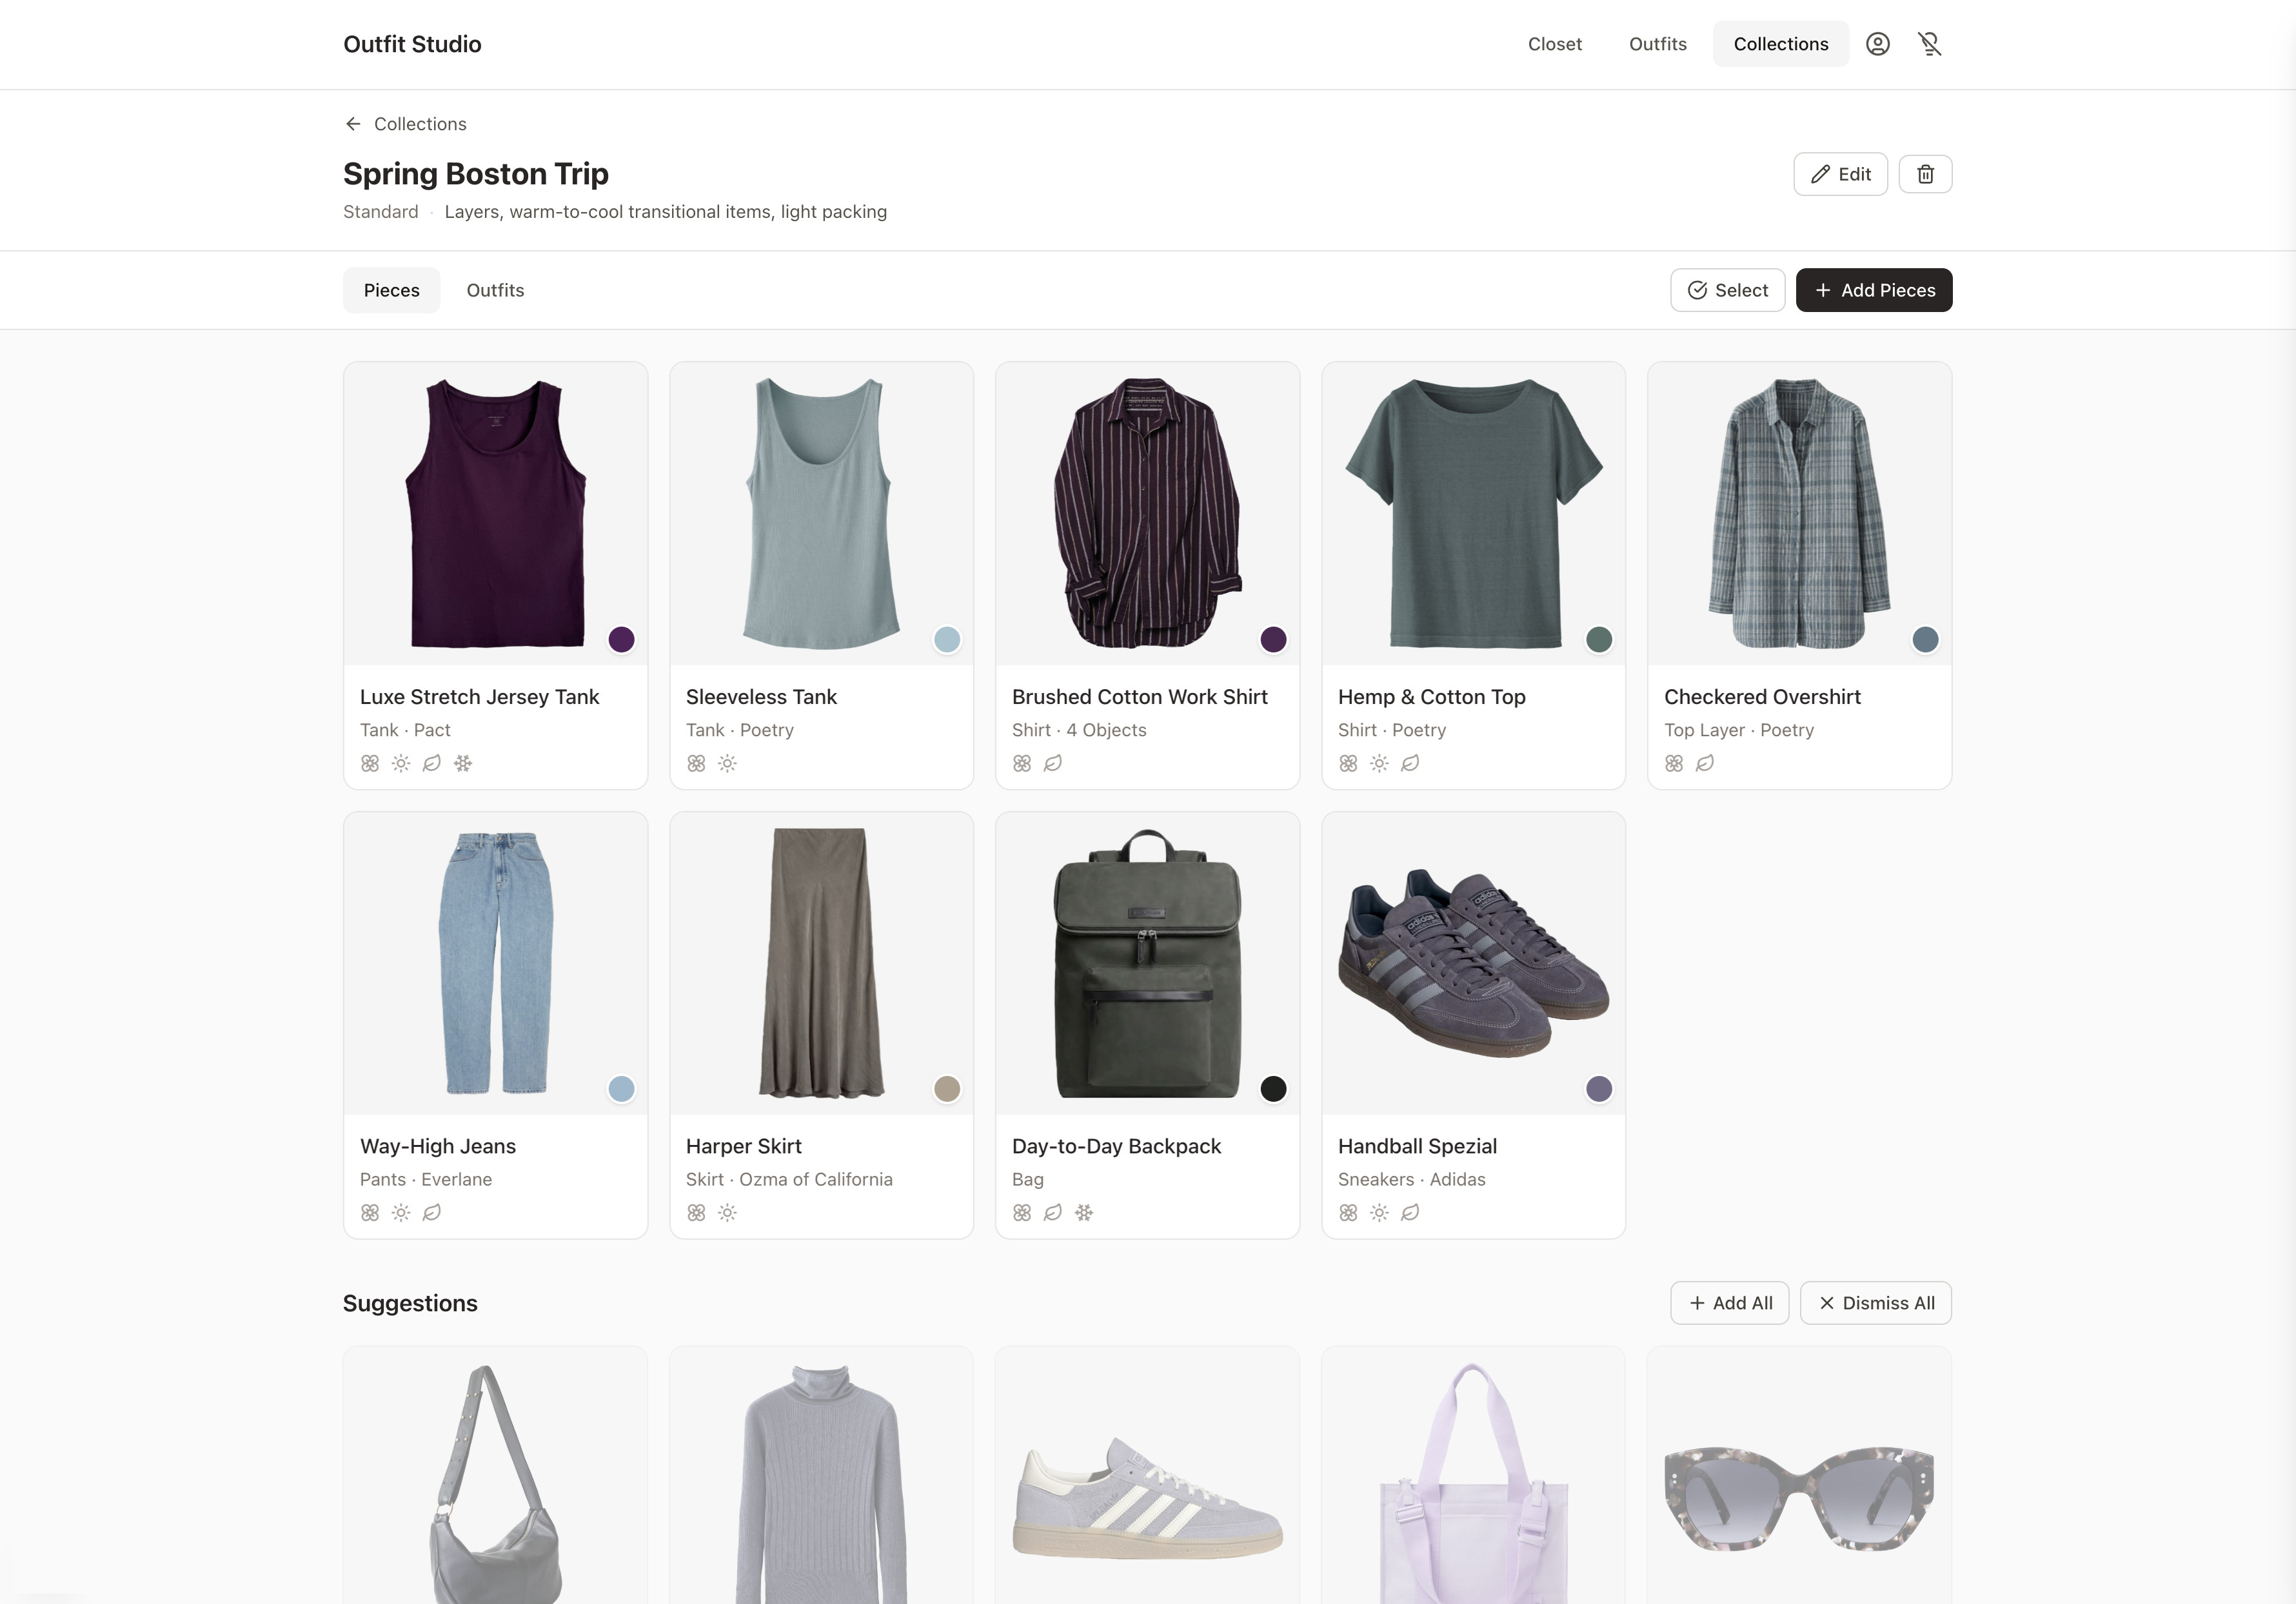Click the sun icon on Sleeveless Tank
Viewport: 2296px width, 1604px height.
coord(728,763)
